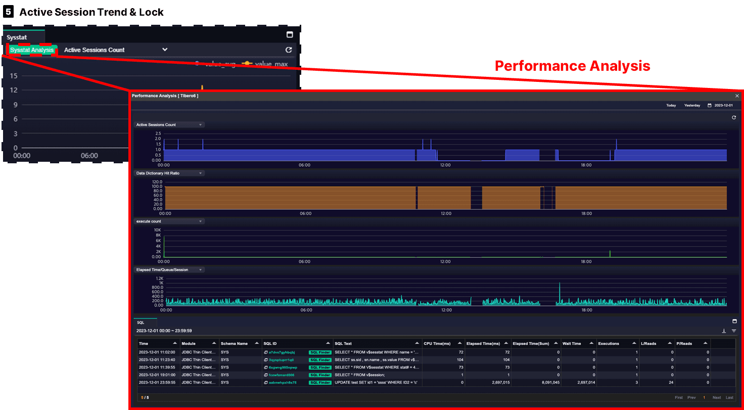
Task: Sort by L/Reads column arrow
Action: [669, 343]
